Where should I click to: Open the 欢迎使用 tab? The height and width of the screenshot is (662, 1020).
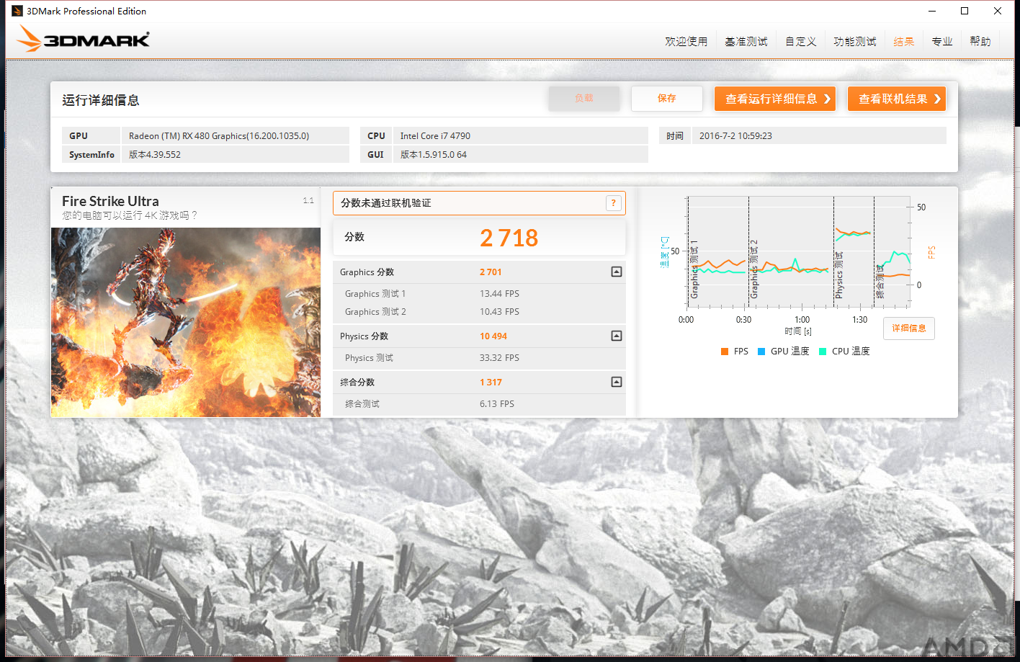pyautogui.click(x=686, y=41)
